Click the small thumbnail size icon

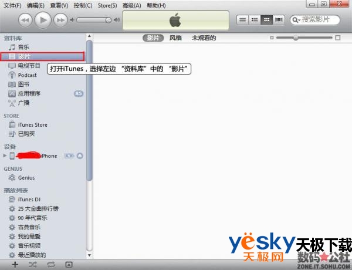[x=272, y=38]
